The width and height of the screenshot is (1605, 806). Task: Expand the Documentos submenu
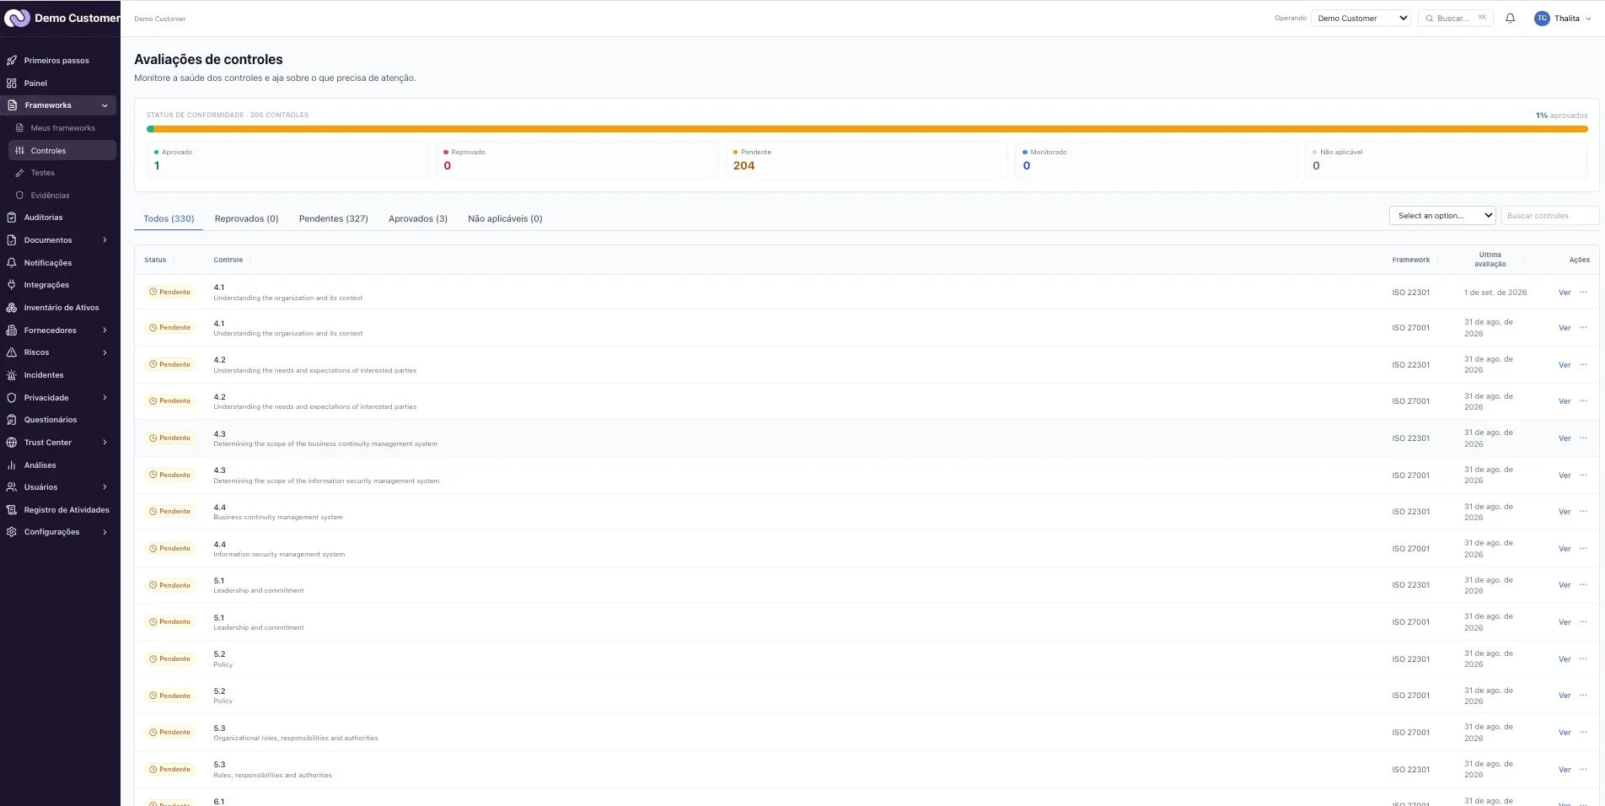click(105, 240)
